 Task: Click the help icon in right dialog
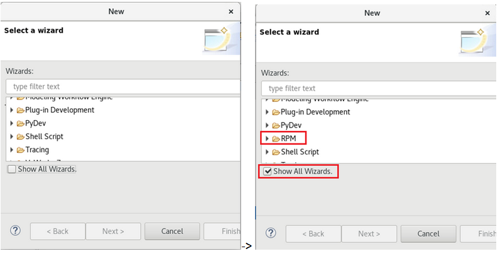271,233
